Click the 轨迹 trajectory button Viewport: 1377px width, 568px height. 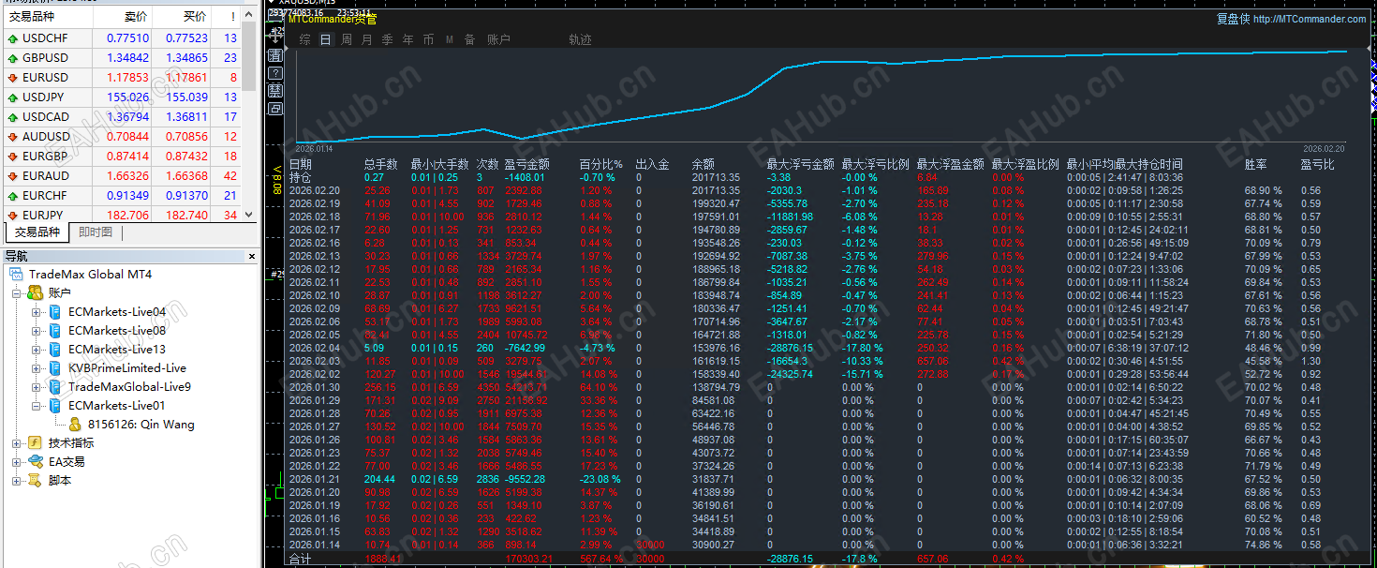click(581, 39)
